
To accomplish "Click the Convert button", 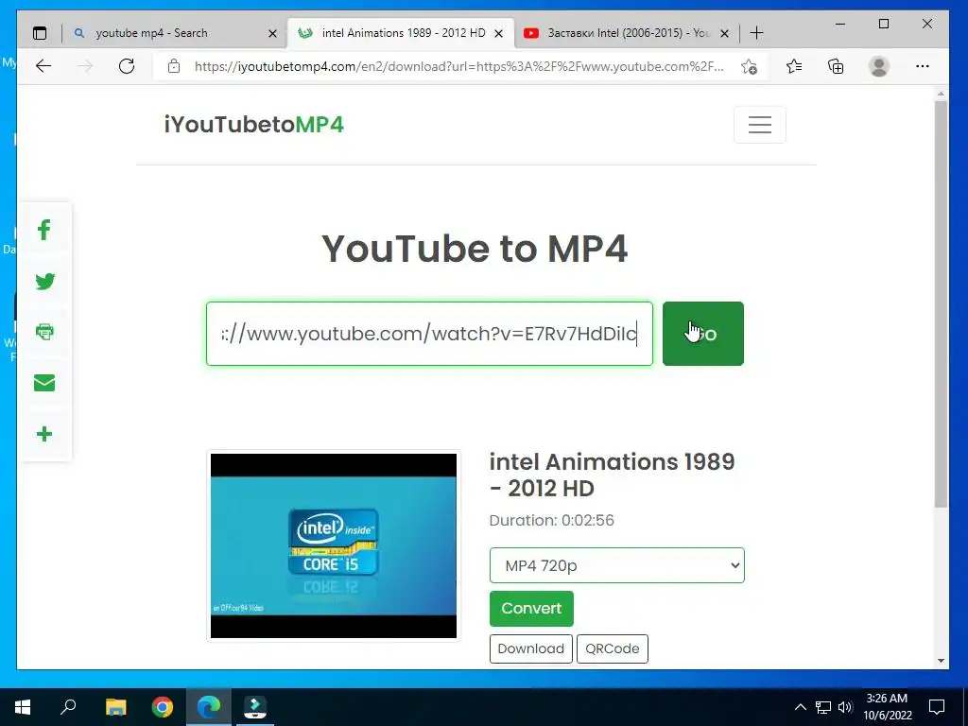I will tap(531, 608).
